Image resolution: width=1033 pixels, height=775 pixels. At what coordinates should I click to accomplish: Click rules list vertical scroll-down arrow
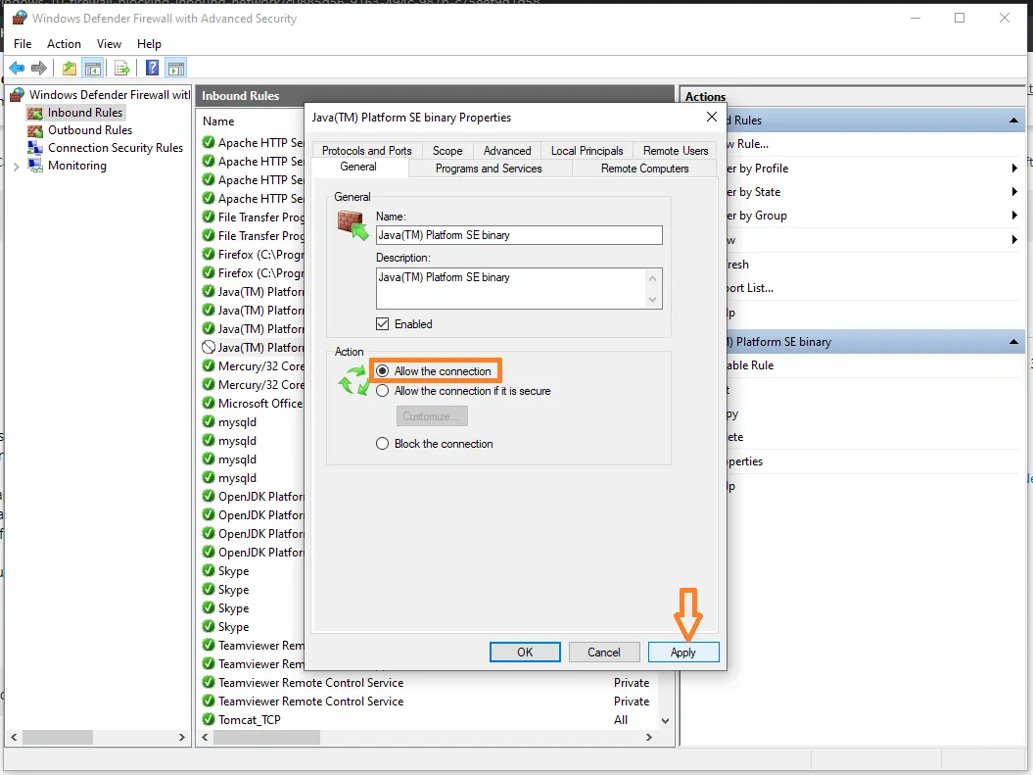click(666, 720)
